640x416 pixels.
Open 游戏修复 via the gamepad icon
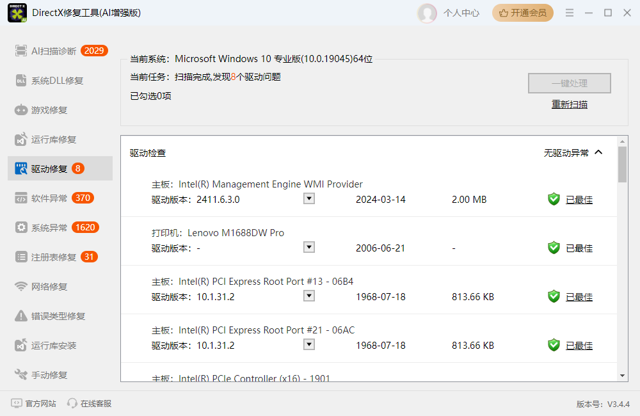pyautogui.click(x=21, y=110)
